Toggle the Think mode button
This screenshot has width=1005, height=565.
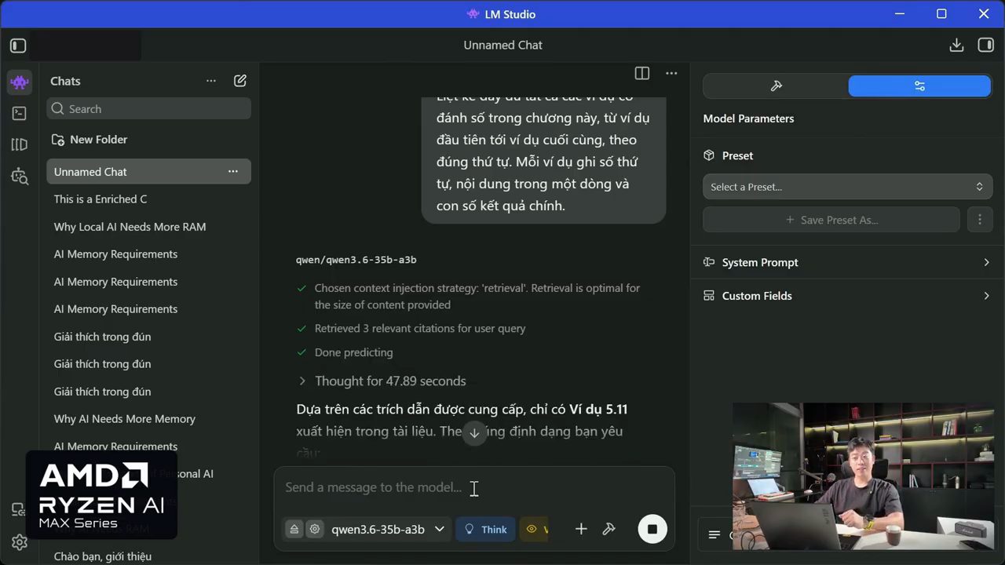486,529
